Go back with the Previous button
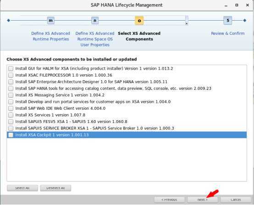The width and height of the screenshot is (254, 205). click(169, 200)
